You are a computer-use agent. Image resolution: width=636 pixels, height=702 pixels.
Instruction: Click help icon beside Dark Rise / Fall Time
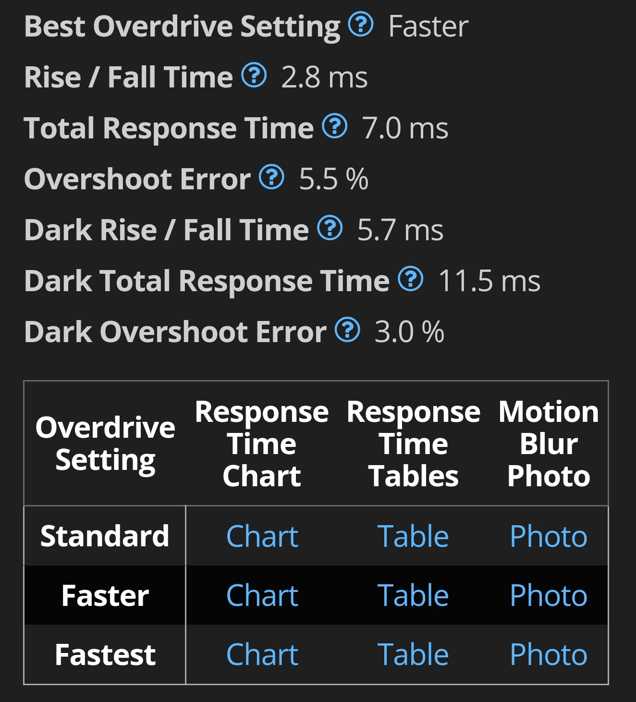coord(330,228)
